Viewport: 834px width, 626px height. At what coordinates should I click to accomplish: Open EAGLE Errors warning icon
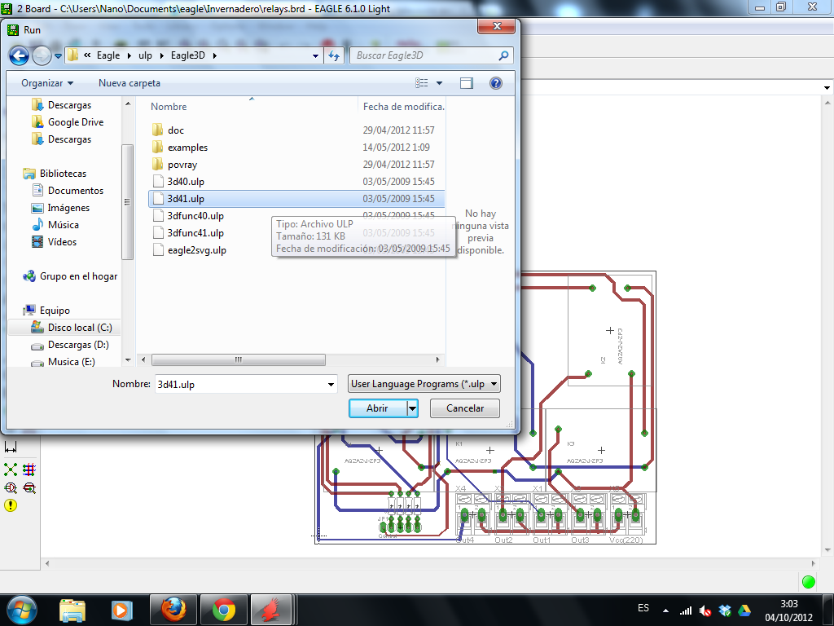(11, 505)
